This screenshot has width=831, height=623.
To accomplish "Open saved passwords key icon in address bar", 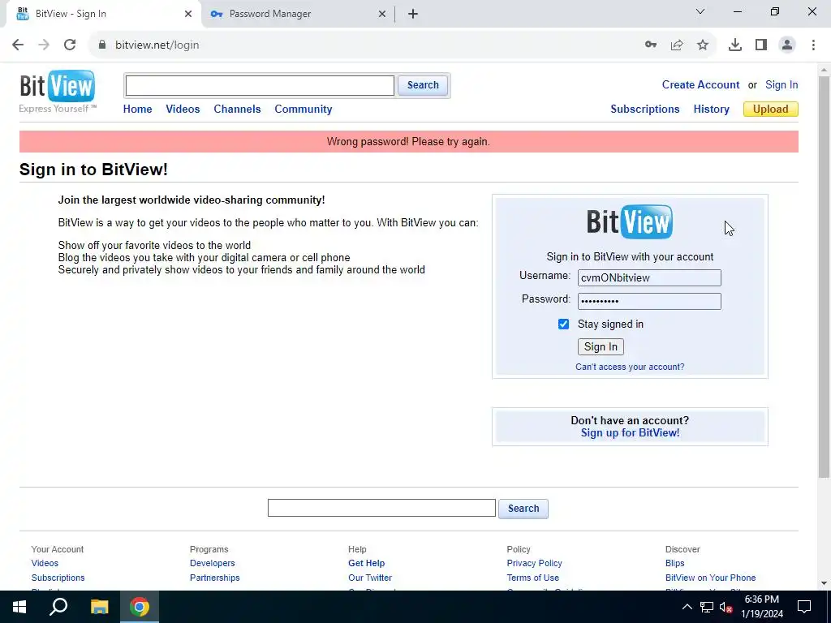I will 651,45.
